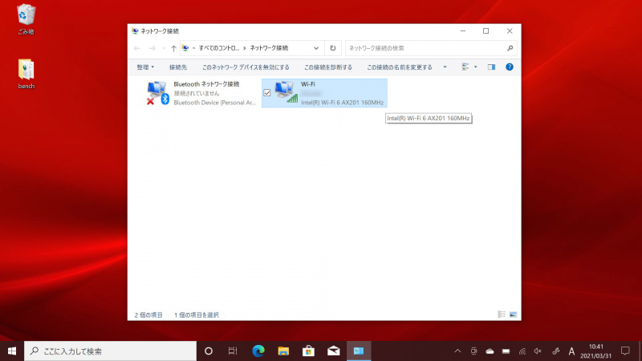642x361 pixels.
Task: Click the taskbar search box
Action: pos(110,351)
